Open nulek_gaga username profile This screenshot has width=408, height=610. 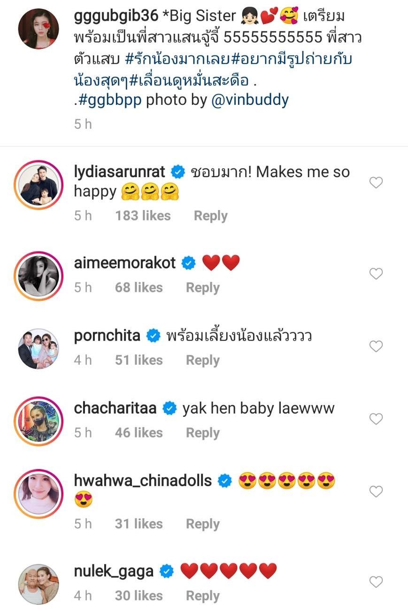(x=114, y=571)
